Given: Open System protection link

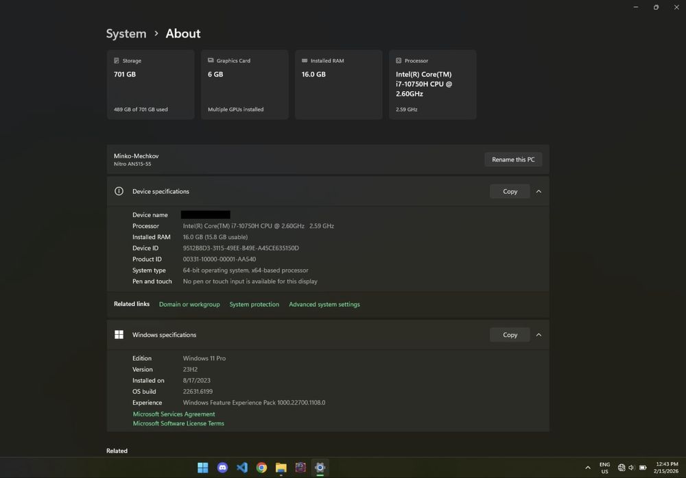Looking at the screenshot, I should tap(255, 304).
